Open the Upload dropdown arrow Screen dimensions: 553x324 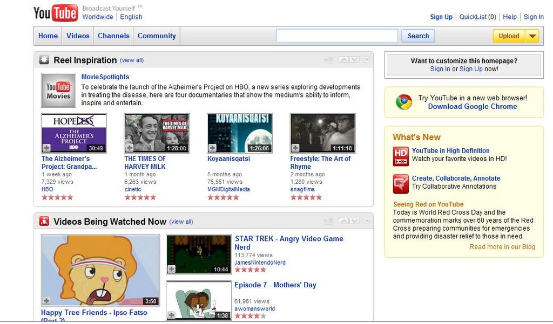pos(532,36)
